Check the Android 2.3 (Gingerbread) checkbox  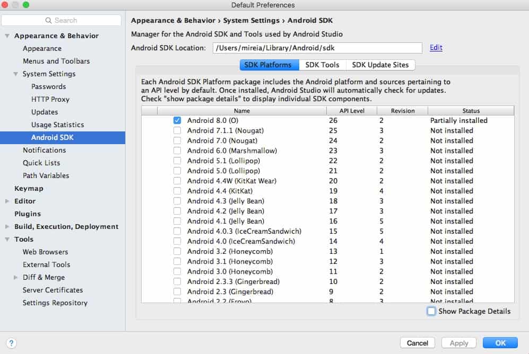click(177, 291)
